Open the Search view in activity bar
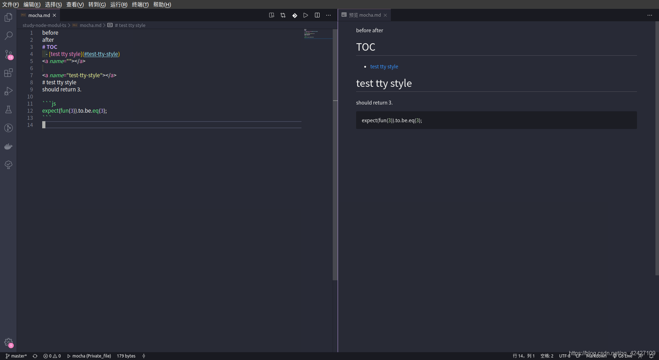Screen dimensions: 659x360 coord(9,36)
